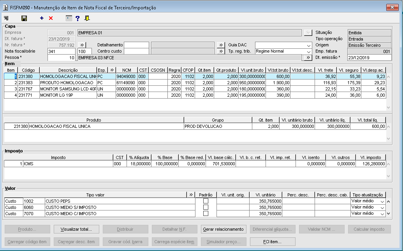Enable Padrão checkbox for CUSTO MEDIO C/ IMPOSTO

[206, 214]
